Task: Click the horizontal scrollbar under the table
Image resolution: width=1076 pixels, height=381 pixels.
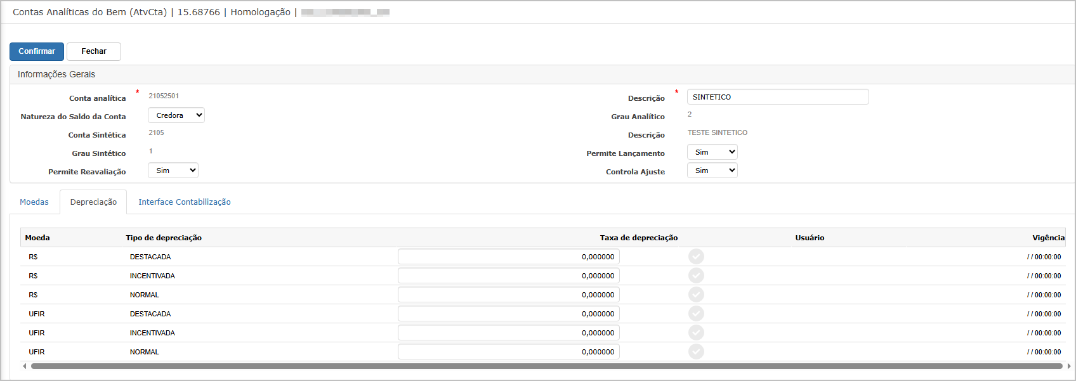Action: tap(547, 366)
